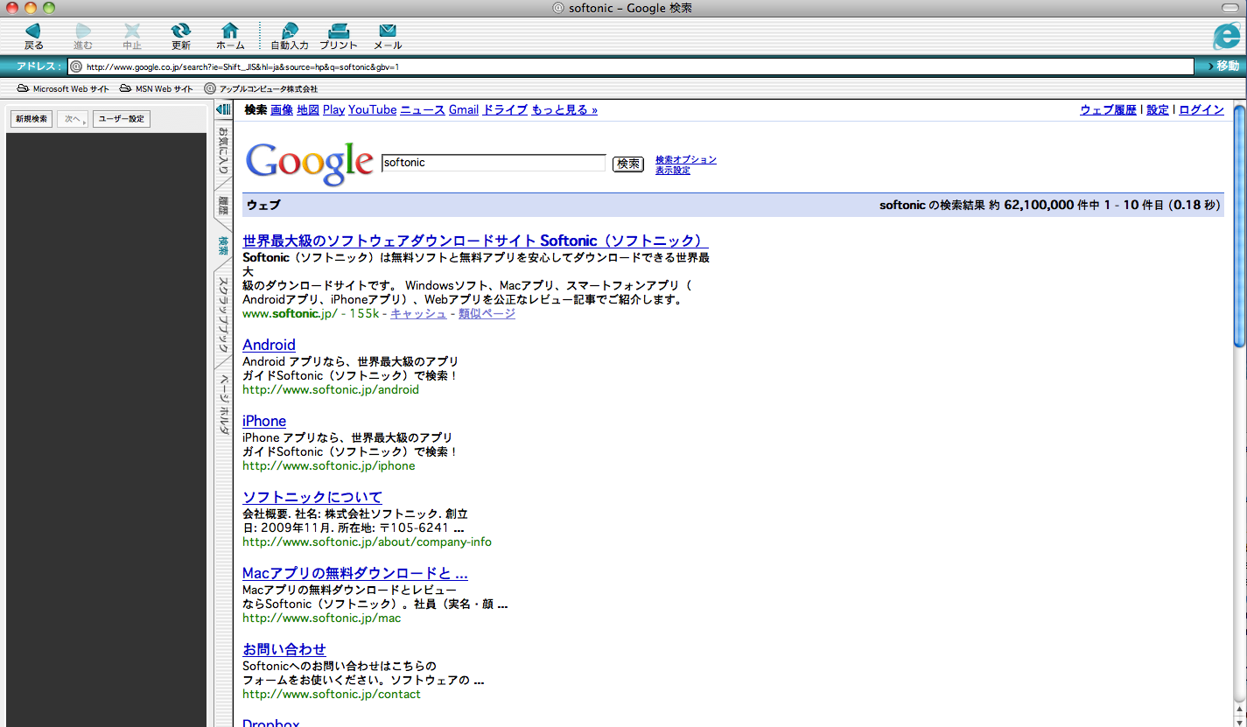The width and height of the screenshot is (1247, 727).
Task: Open the 世界最大級のソフトウェアダウンロードサイト Softonic result
Action: (x=475, y=241)
